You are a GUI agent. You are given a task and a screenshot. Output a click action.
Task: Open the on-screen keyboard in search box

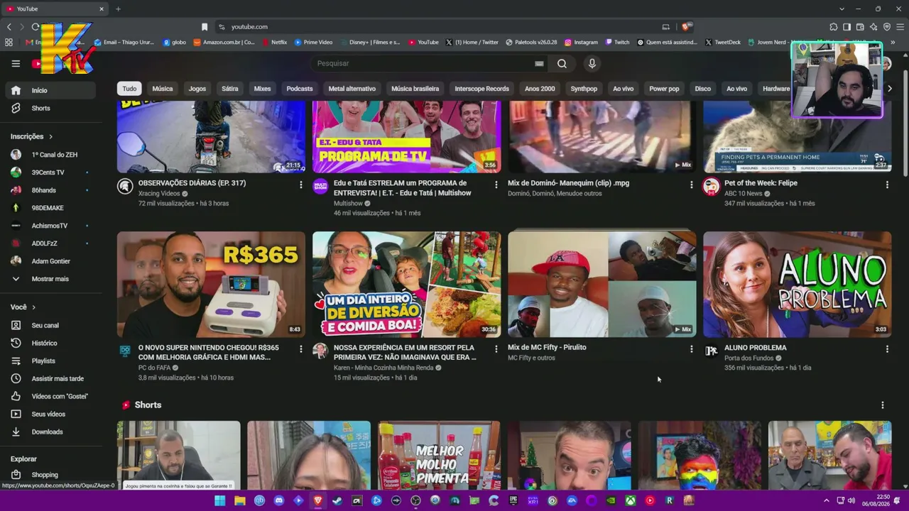(x=539, y=63)
